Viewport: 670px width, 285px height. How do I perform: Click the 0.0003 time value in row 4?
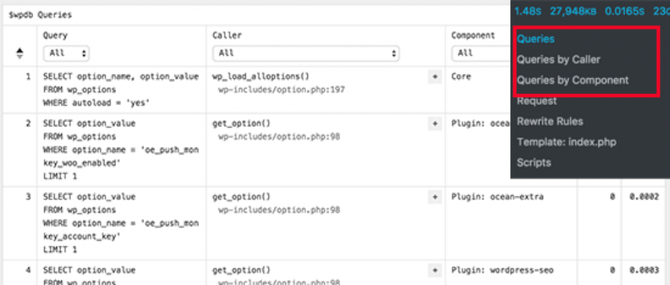coord(644,271)
